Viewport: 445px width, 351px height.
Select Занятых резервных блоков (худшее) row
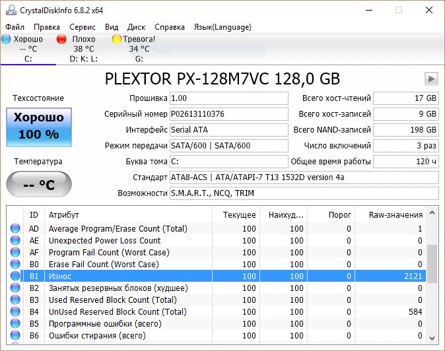(x=217, y=288)
